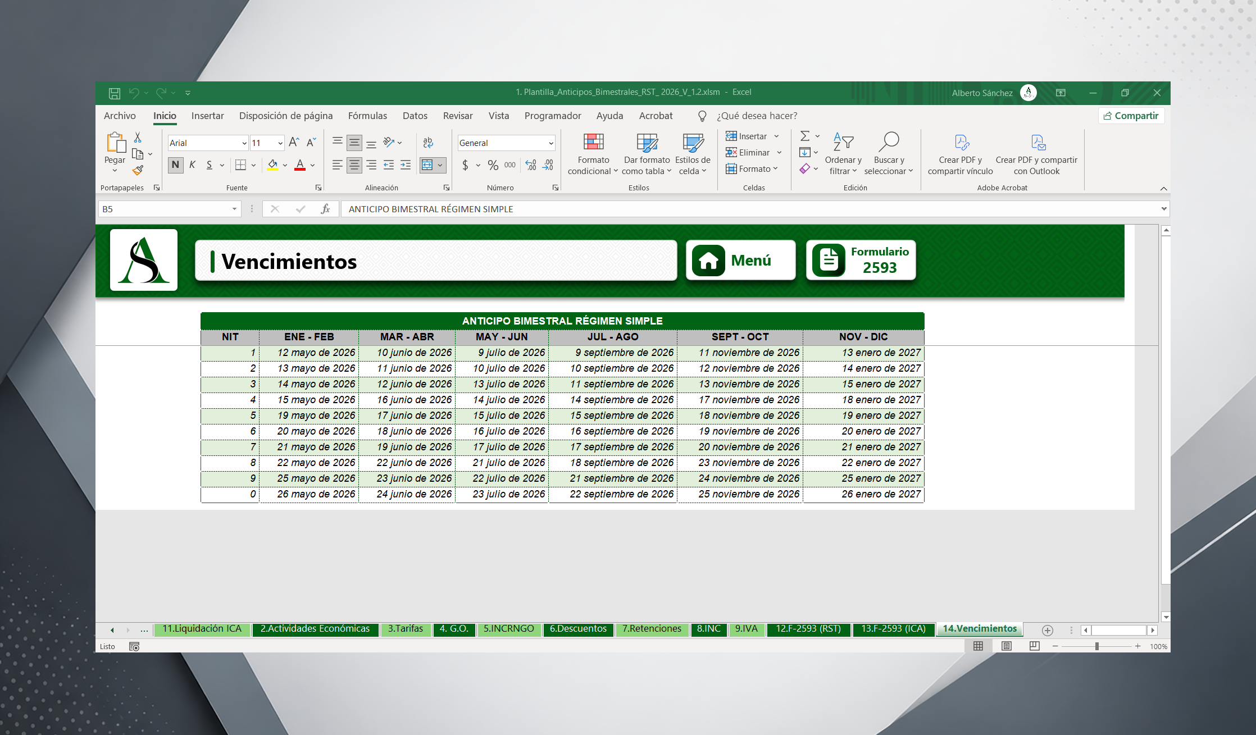Click the Save icon in title bar
This screenshot has height=735, width=1256.
point(115,93)
